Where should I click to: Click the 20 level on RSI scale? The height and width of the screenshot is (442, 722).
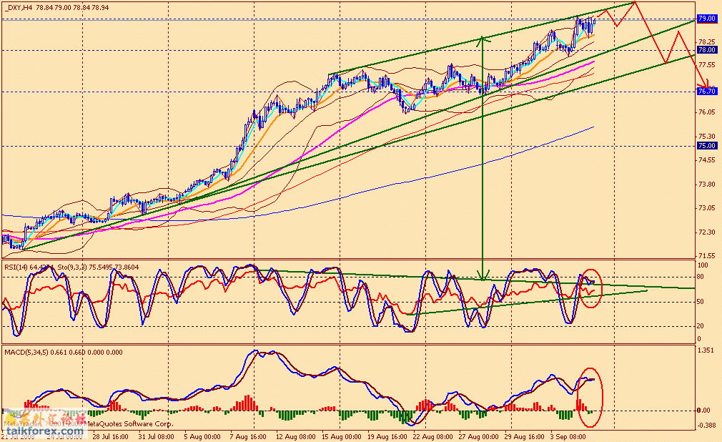coord(701,326)
